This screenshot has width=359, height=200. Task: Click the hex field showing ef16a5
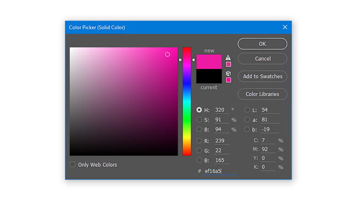[x=220, y=171]
